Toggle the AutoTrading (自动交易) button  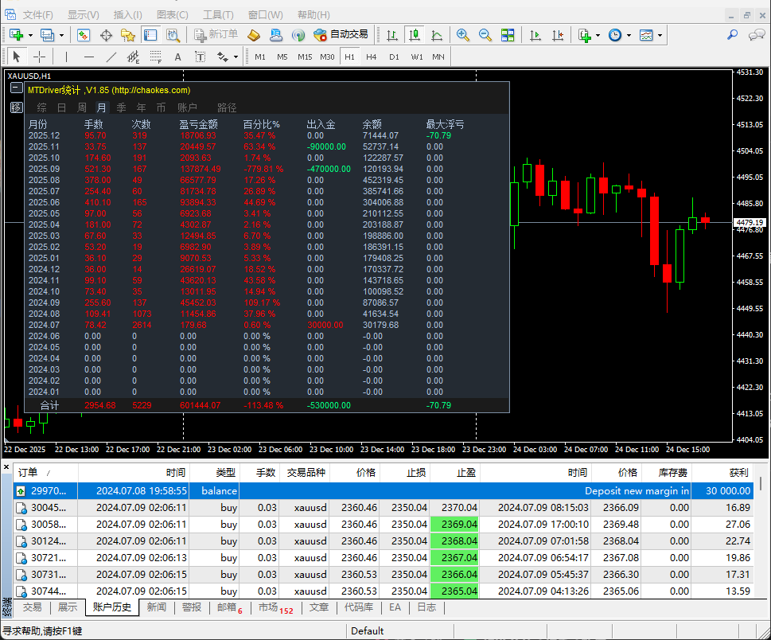(341, 35)
